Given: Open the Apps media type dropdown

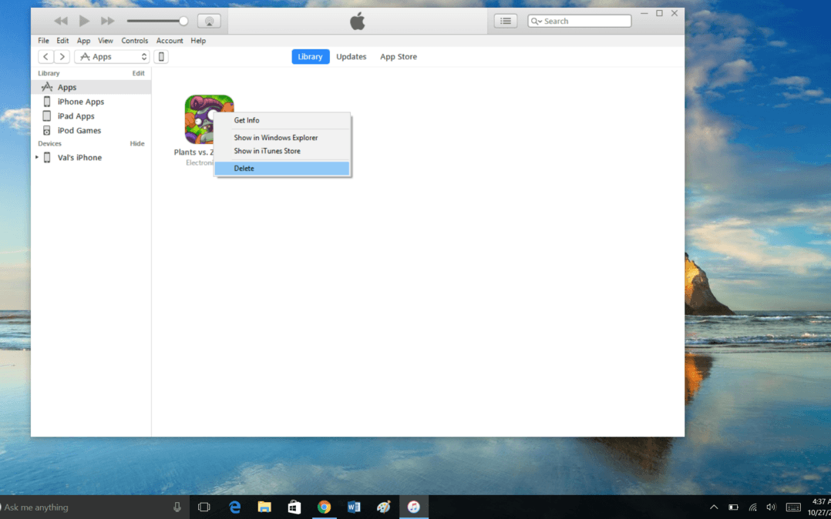Looking at the screenshot, I should (112, 57).
